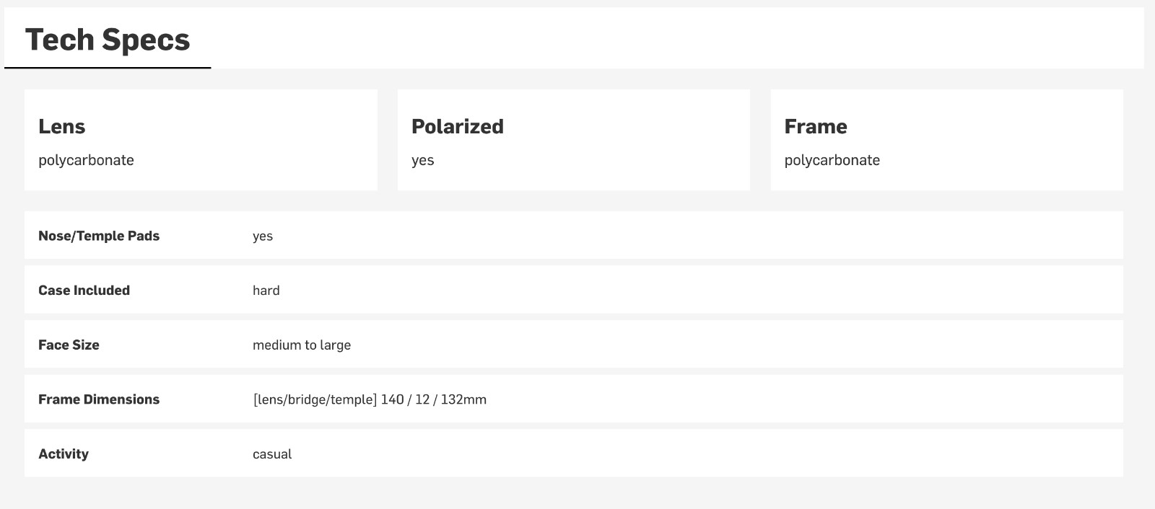Screen dimensions: 1155x509
Task: Click the yes value for Nose/Temple Pads
Action: (x=263, y=236)
